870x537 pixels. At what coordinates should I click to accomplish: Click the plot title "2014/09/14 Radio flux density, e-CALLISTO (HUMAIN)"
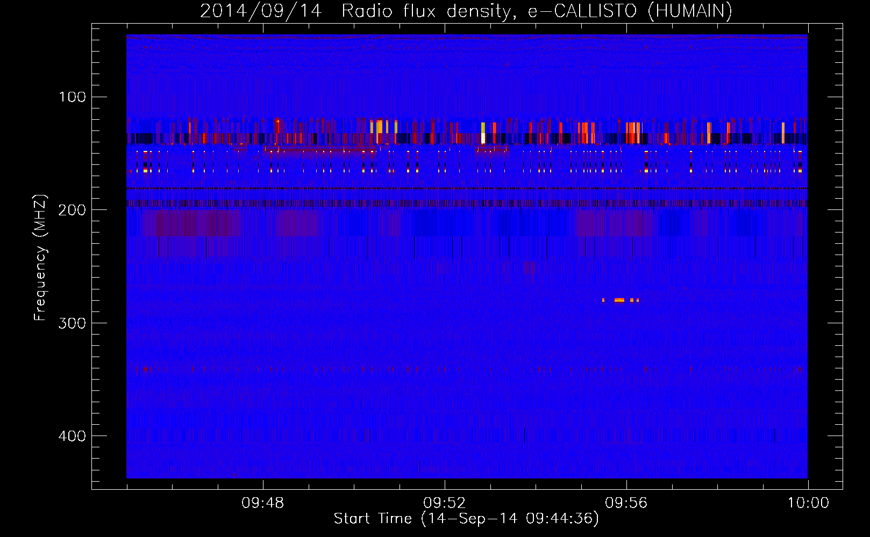pos(466,11)
